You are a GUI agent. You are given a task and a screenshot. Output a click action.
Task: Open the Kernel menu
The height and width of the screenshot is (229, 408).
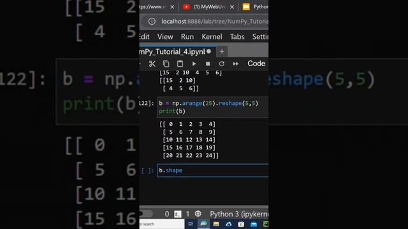(212, 37)
